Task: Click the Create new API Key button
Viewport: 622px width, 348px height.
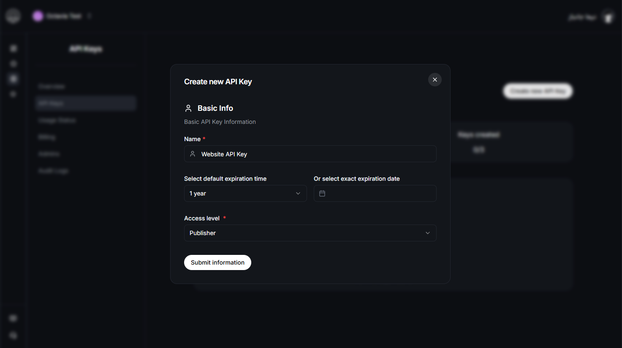Action: (x=538, y=91)
